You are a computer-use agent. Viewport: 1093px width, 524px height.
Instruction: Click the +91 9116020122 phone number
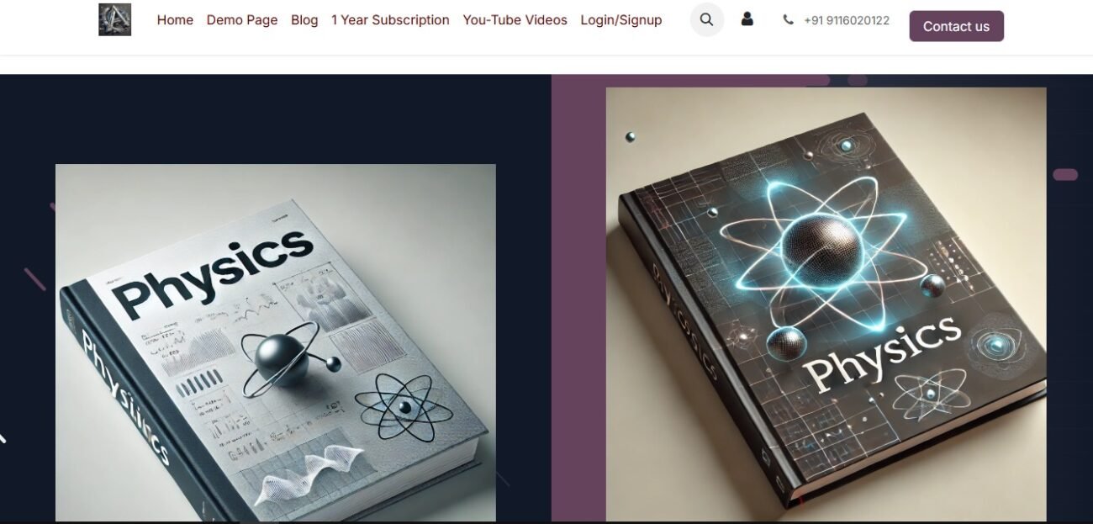[x=847, y=20]
